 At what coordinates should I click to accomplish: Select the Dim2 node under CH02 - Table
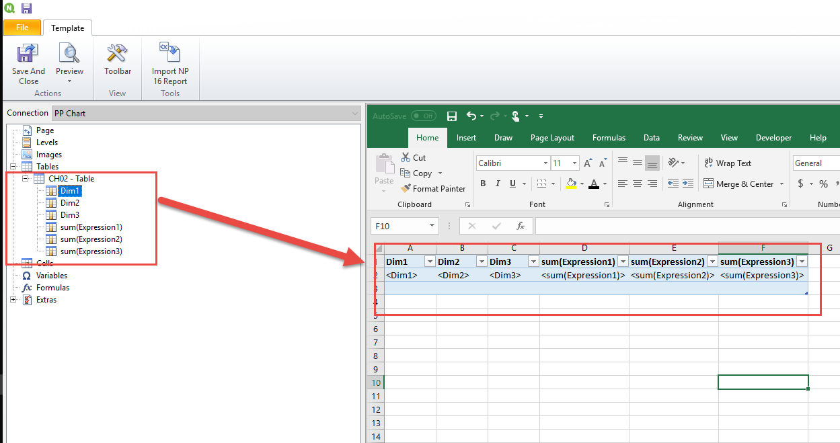[71, 202]
